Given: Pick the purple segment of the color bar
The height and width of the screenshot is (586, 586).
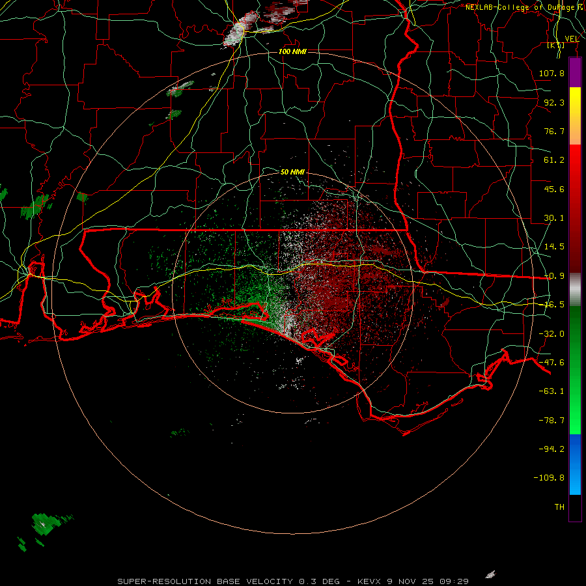Looking at the screenshot, I should pos(575,72).
